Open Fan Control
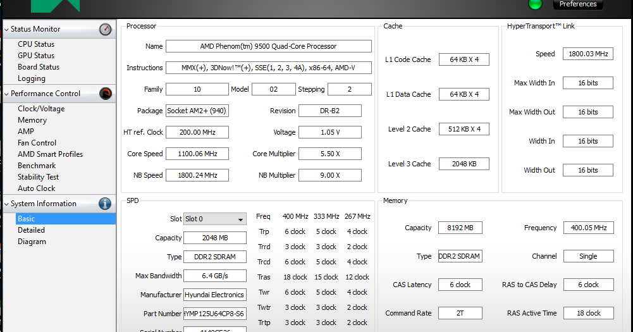Viewport: 633px width, 332px height. 37,142
